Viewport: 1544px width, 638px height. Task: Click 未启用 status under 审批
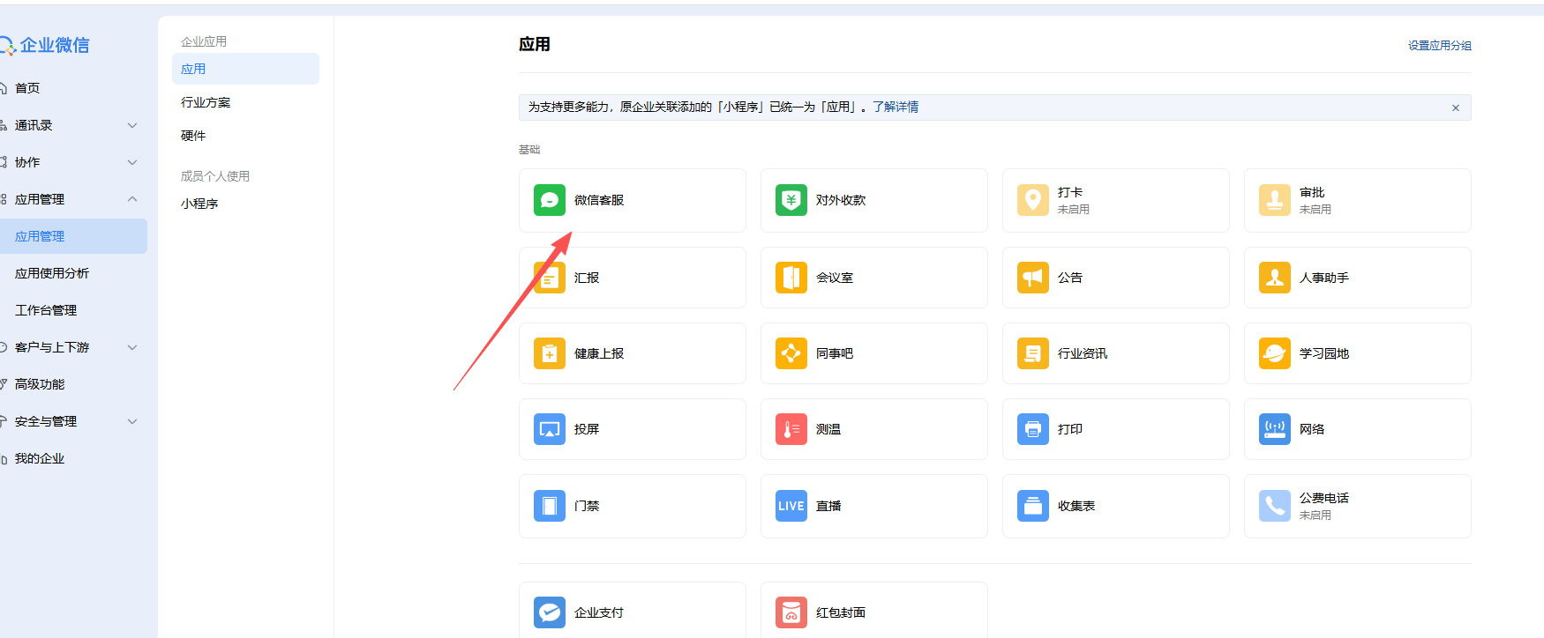1315,210
